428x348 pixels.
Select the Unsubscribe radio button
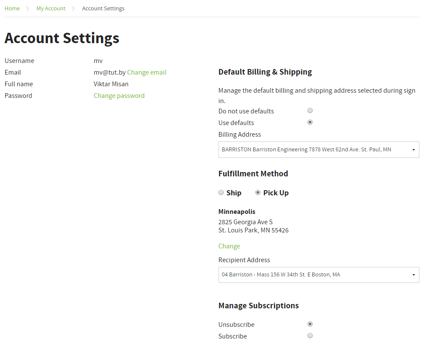click(310, 324)
